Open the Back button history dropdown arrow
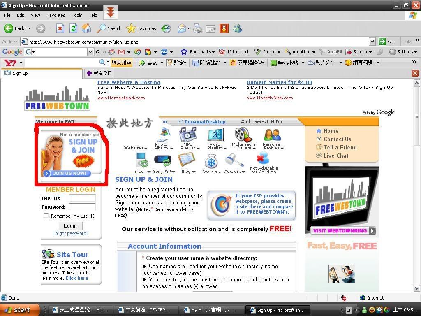 pos(29,28)
